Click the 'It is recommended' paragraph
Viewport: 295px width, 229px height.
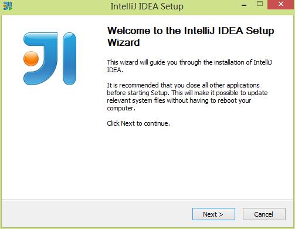tap(187, 96)
